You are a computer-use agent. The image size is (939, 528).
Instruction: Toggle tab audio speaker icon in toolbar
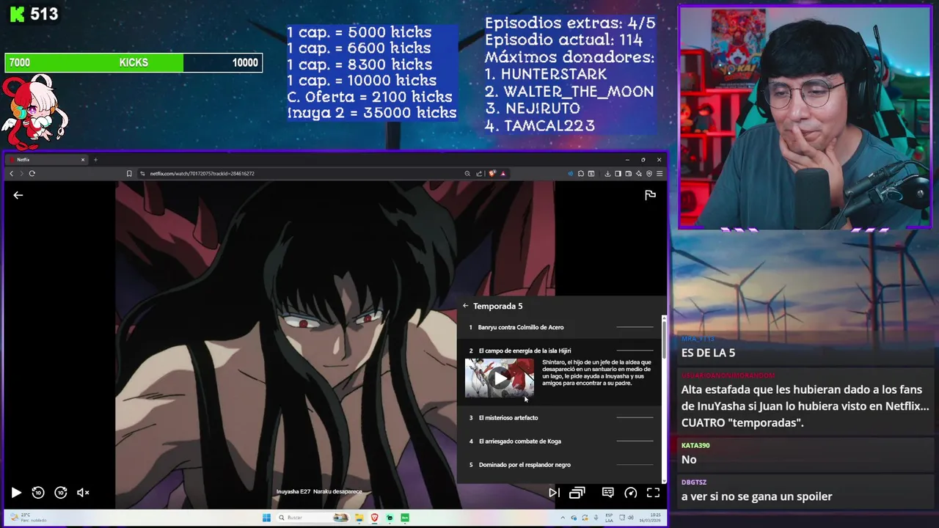(570, 174)
